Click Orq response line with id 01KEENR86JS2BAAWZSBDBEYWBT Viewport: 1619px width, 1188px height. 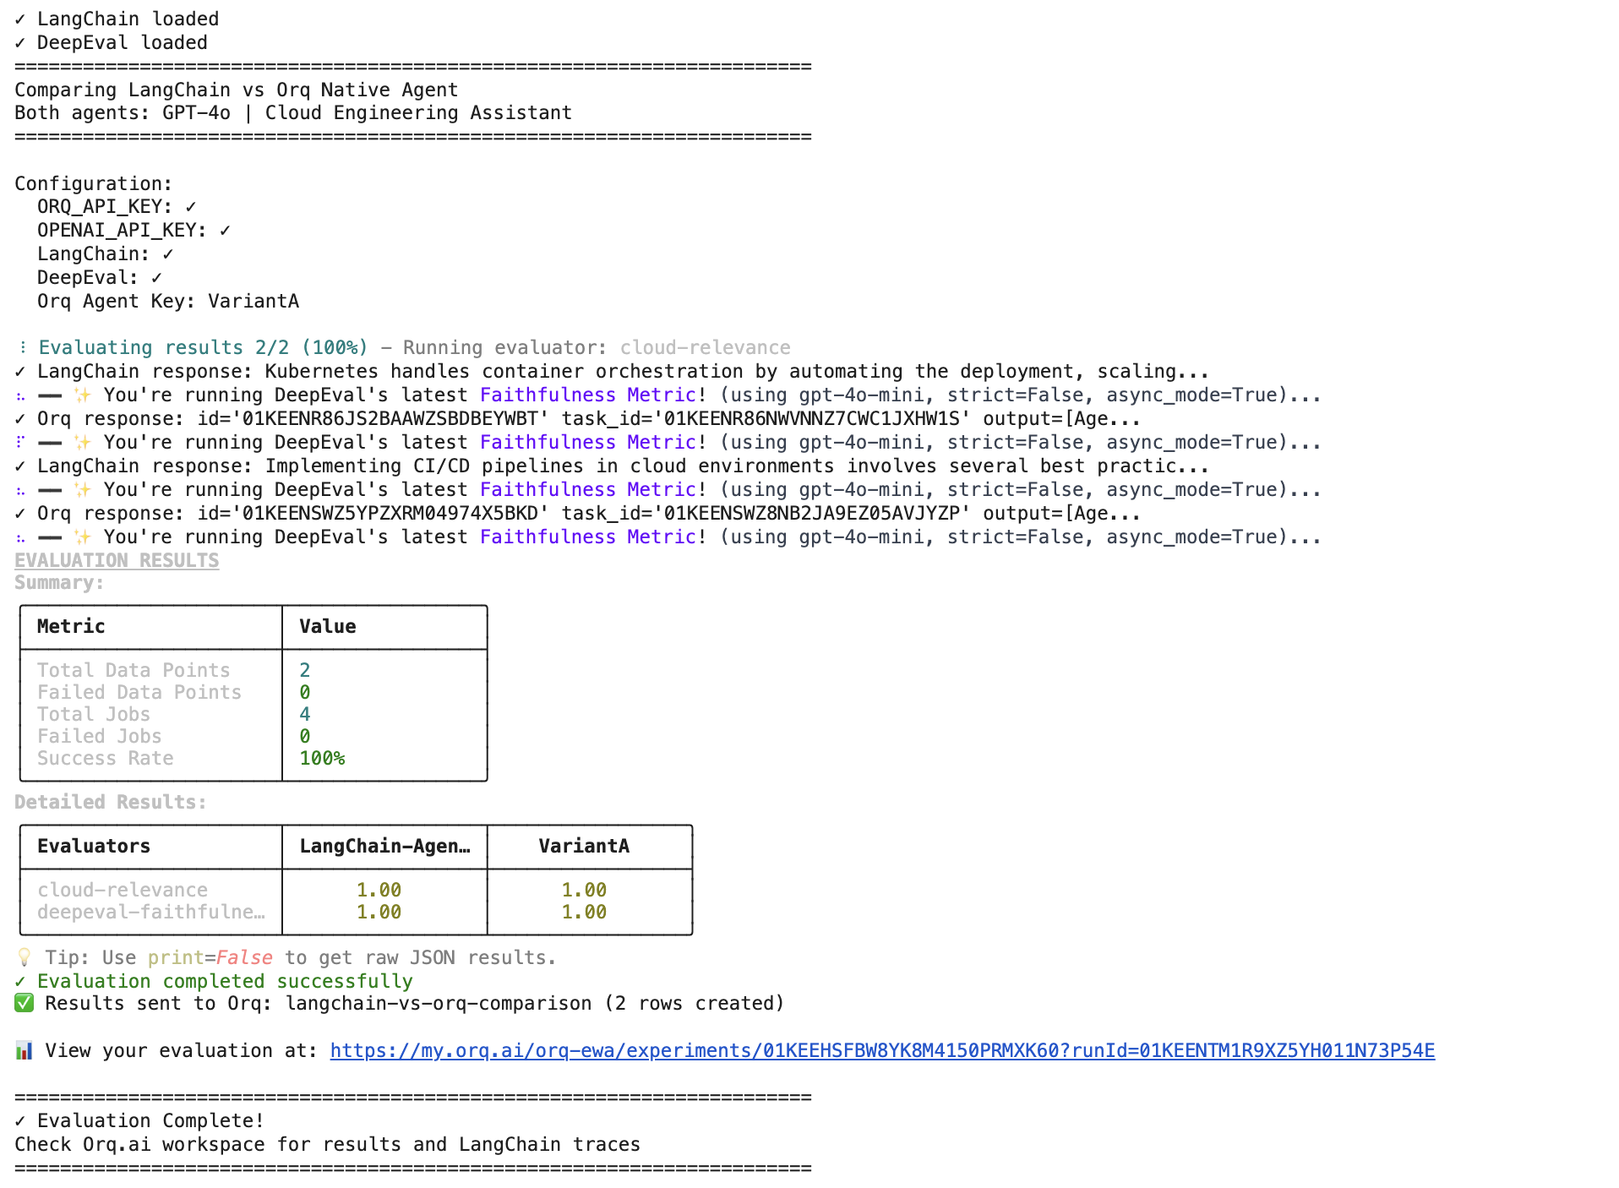578,418
